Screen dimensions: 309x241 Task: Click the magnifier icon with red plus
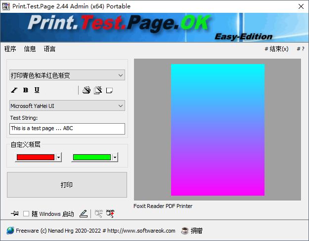point(110,213)
